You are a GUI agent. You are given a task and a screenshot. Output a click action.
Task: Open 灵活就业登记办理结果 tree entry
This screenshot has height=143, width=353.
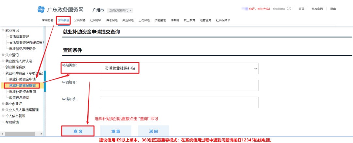[x=26, y=43]
